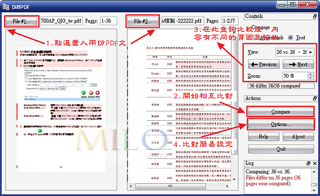Viewport: 320px width, 196px height.
Task: Click the second file name field ending -222222.pdf
Action: [182, 21]
